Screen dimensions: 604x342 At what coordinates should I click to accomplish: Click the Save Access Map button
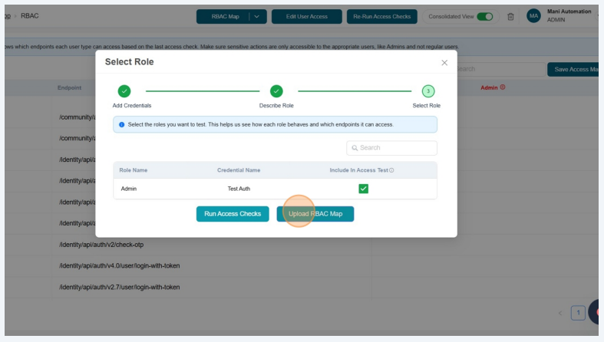click(573, 69)
